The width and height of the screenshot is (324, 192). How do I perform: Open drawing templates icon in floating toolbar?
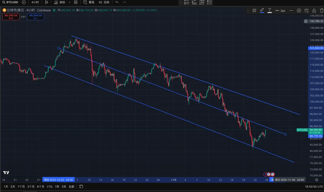(x=254, y=11)
